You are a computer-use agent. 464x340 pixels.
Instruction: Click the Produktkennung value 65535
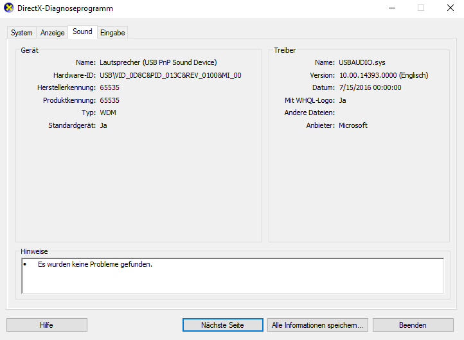[x=109, y=100]
